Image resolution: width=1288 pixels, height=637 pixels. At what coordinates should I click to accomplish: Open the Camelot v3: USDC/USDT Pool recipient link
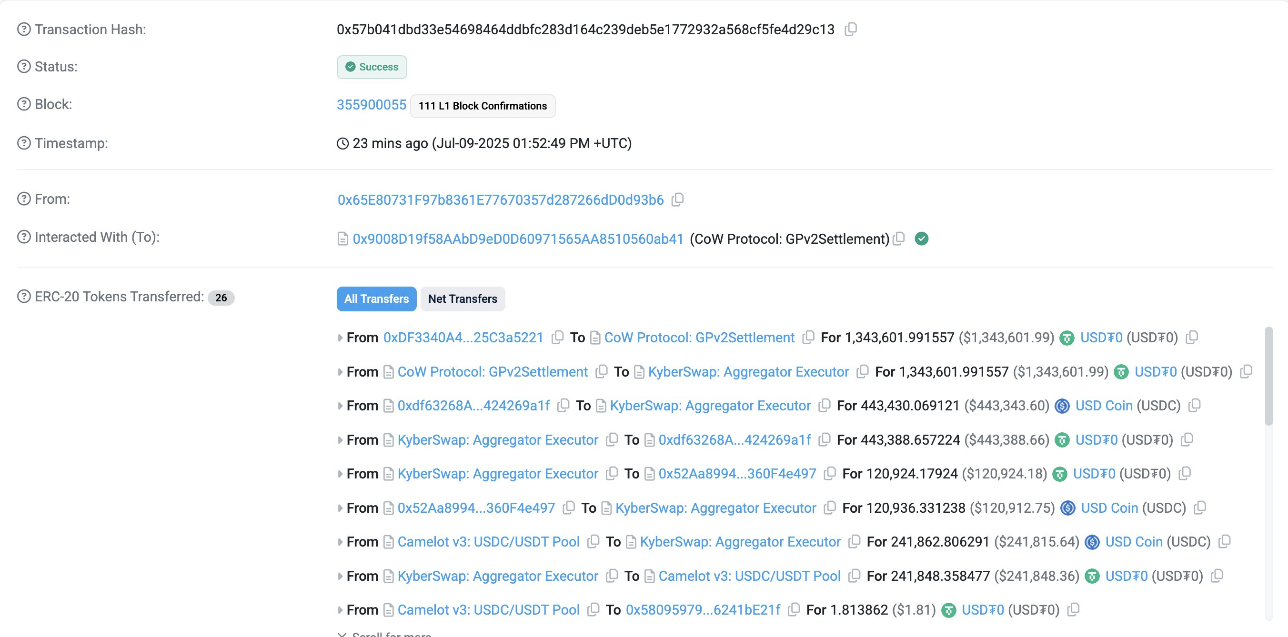tap(749, 576)
